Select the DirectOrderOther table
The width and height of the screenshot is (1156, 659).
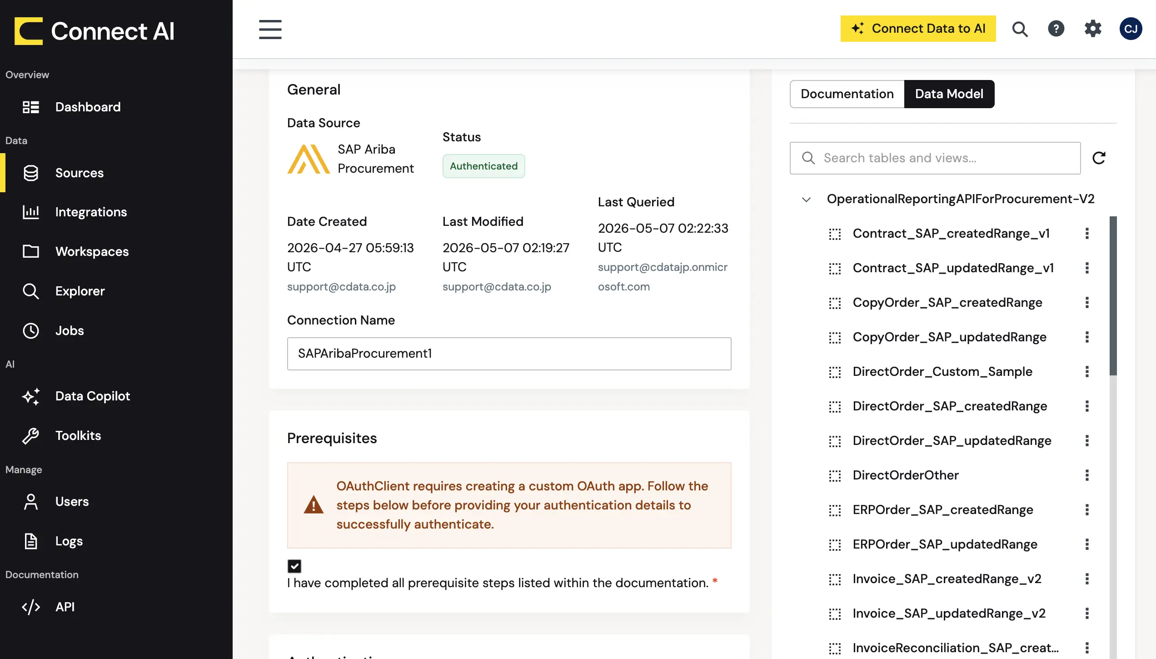906,475
